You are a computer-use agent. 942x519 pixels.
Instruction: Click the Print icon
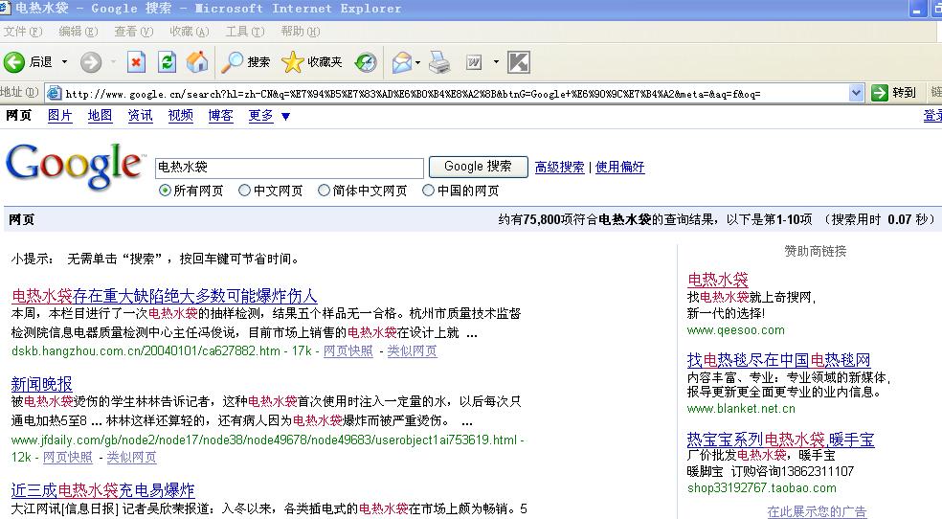[x=439, y=62]
